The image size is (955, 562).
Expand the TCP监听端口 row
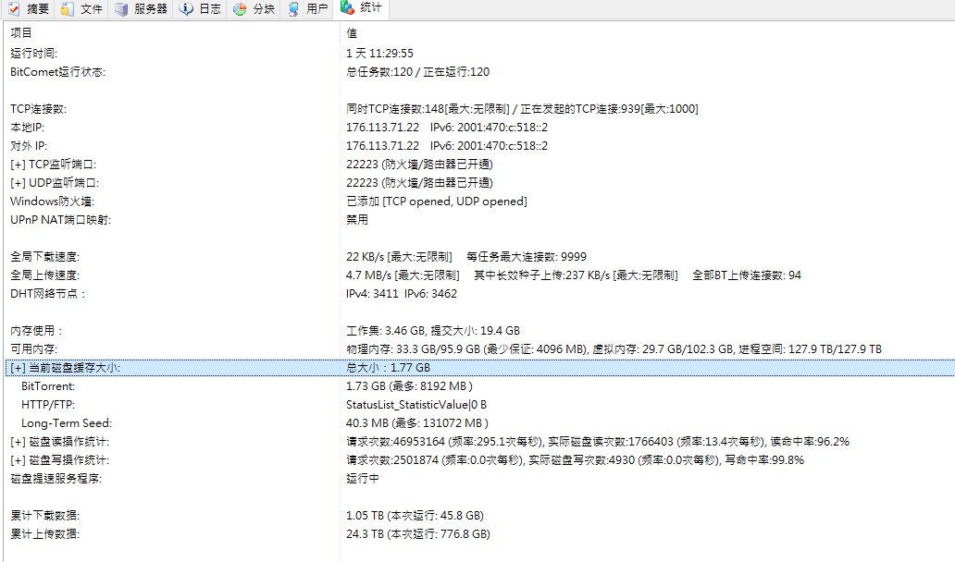point(17,165)
